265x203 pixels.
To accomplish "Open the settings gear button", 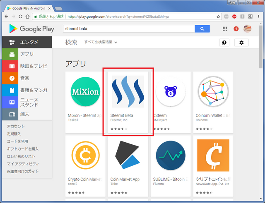I will [241, 43].
